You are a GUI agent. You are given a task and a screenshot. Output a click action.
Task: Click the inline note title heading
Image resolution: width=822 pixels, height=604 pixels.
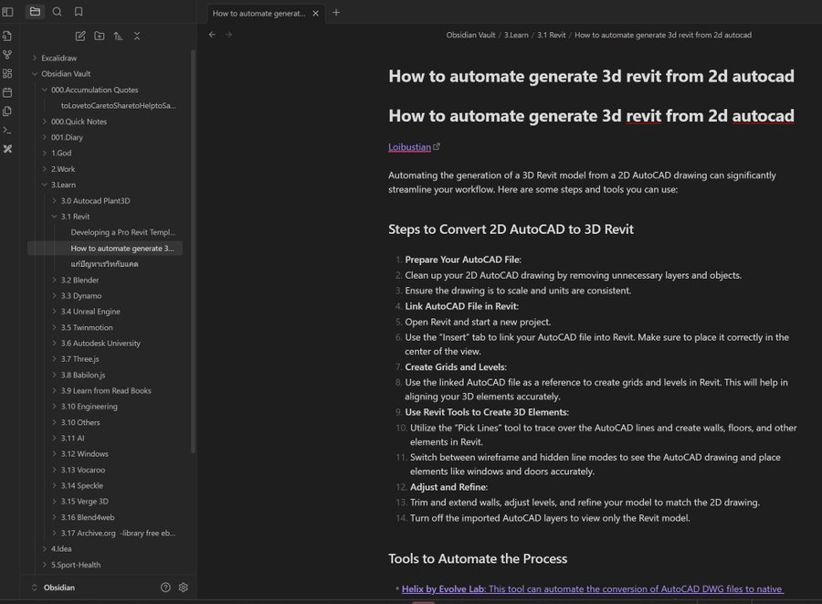tap(591, 76)
